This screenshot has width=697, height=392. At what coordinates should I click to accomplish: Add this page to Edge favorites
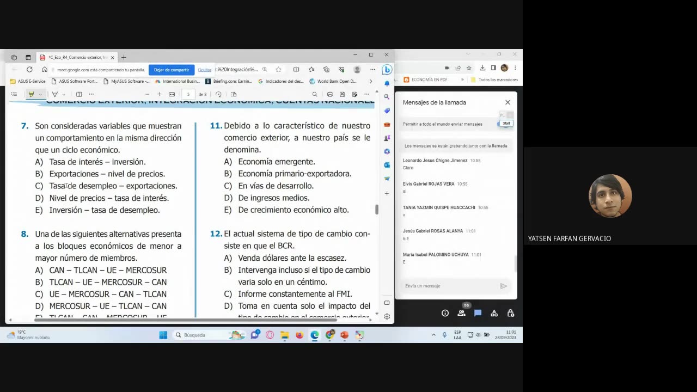click(x=278, y=69)
